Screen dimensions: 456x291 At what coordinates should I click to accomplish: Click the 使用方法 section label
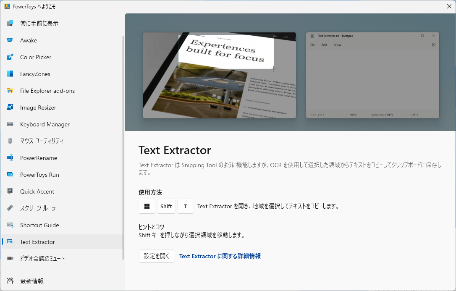[150, 192]
